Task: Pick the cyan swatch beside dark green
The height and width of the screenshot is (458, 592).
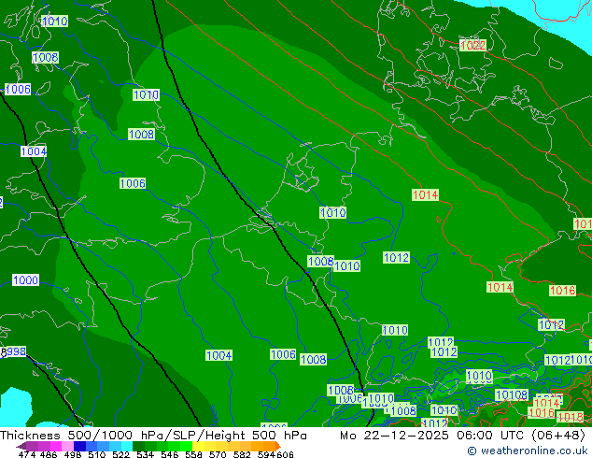Action: (127, 447)
